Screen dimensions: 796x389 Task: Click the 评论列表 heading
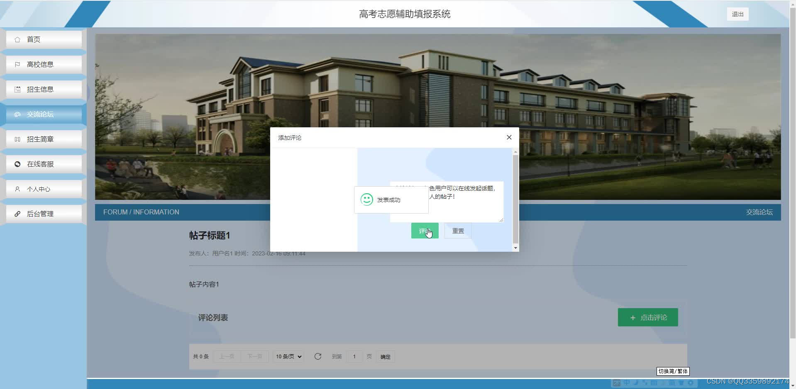point(213,318)
